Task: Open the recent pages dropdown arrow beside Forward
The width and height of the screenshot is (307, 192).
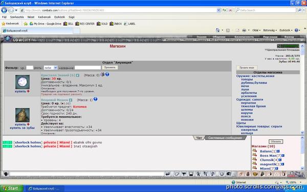Action: tap(16, 10)
